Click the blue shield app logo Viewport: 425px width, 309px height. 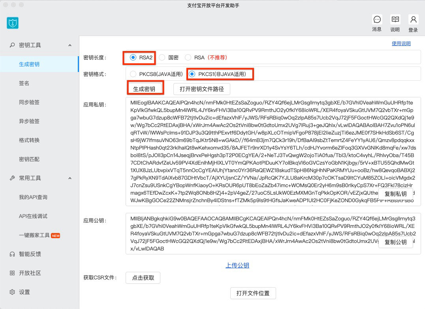[13, 23]
